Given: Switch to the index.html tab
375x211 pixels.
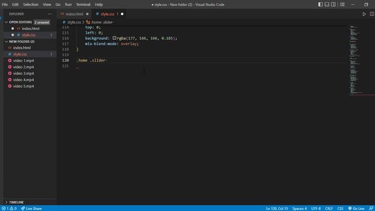Looking at the screenshot, I should click(74, 14).
